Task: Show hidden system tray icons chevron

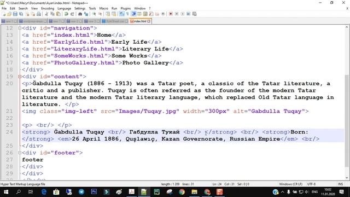Action: 283,192
